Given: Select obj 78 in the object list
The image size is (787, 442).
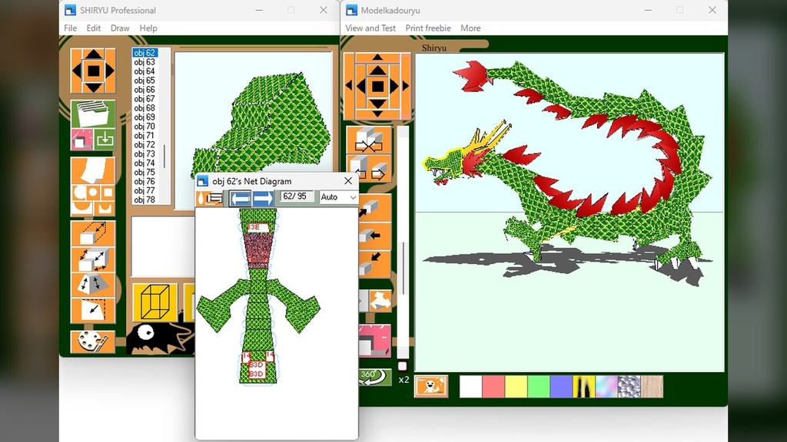Looking at the screenshot, I should (145, 200).
